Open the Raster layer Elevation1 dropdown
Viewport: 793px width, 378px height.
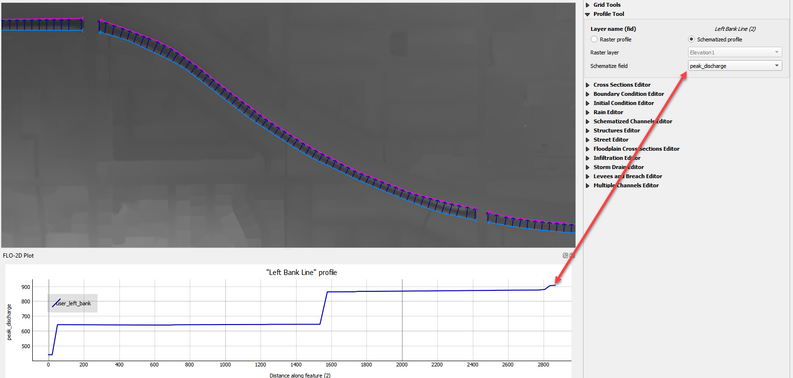pyautogui.click(x=735, y=52)
